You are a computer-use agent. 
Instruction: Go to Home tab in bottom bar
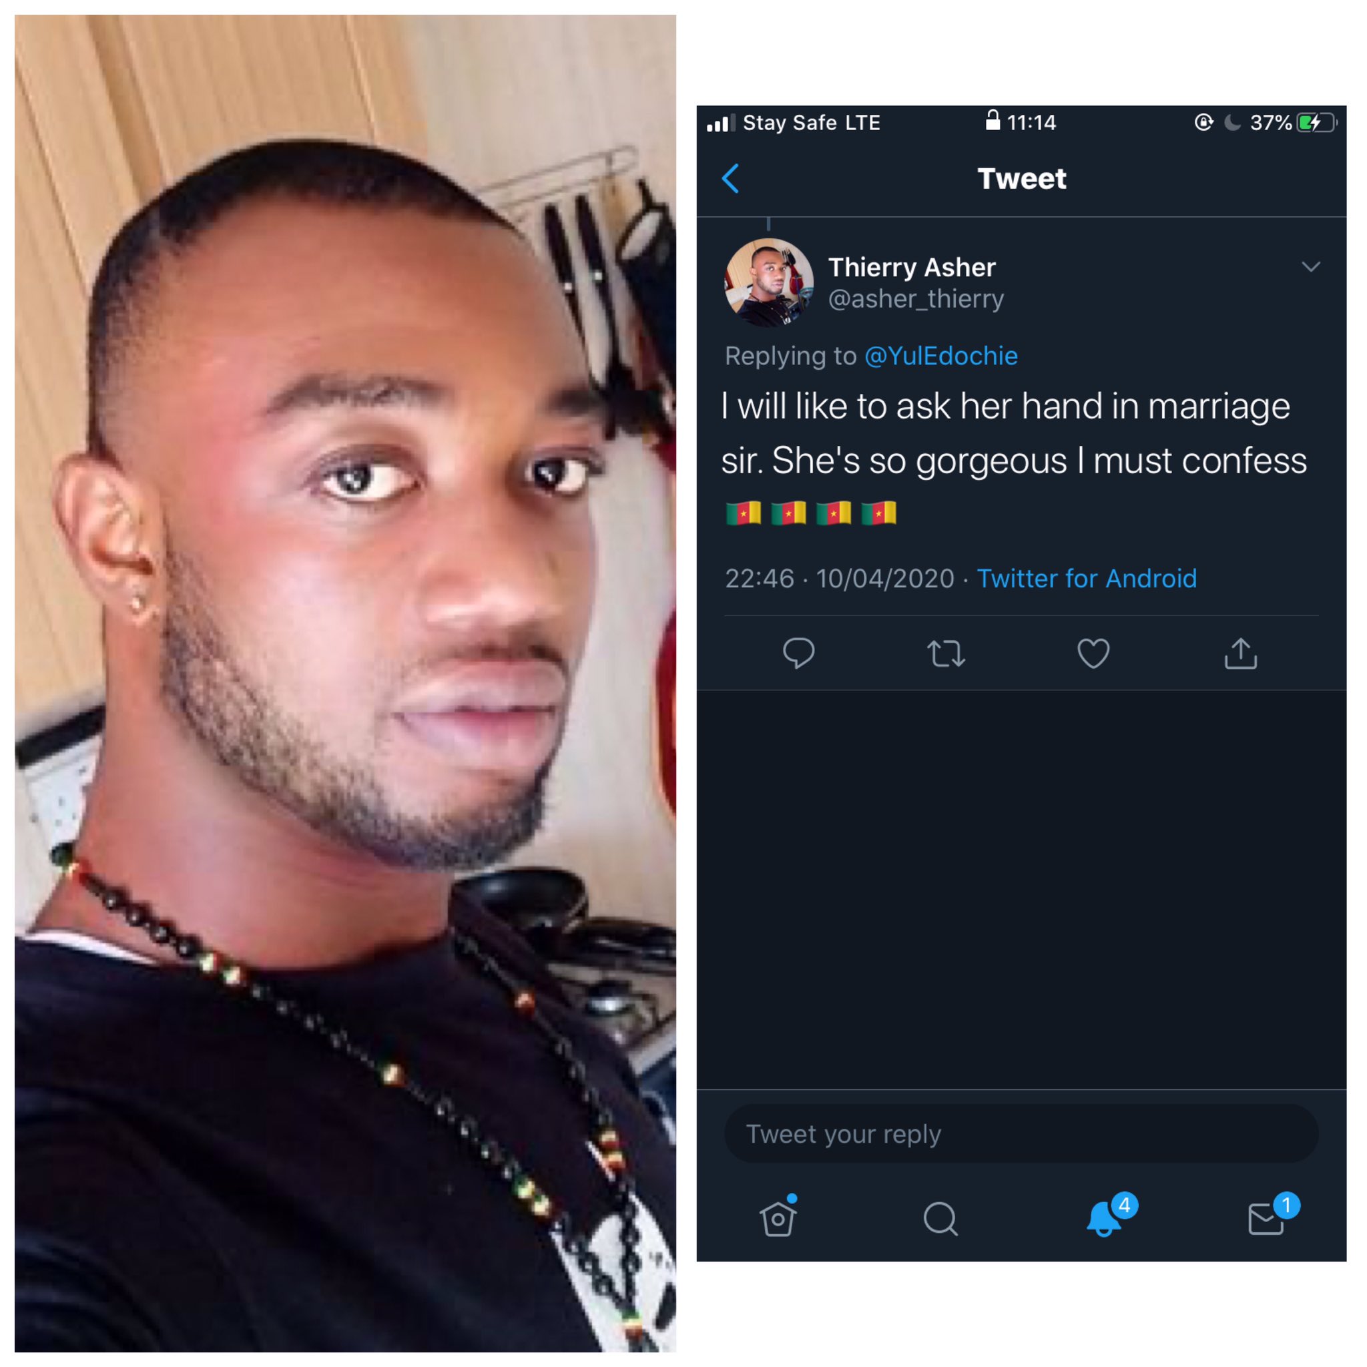(x=779, y=1216)
